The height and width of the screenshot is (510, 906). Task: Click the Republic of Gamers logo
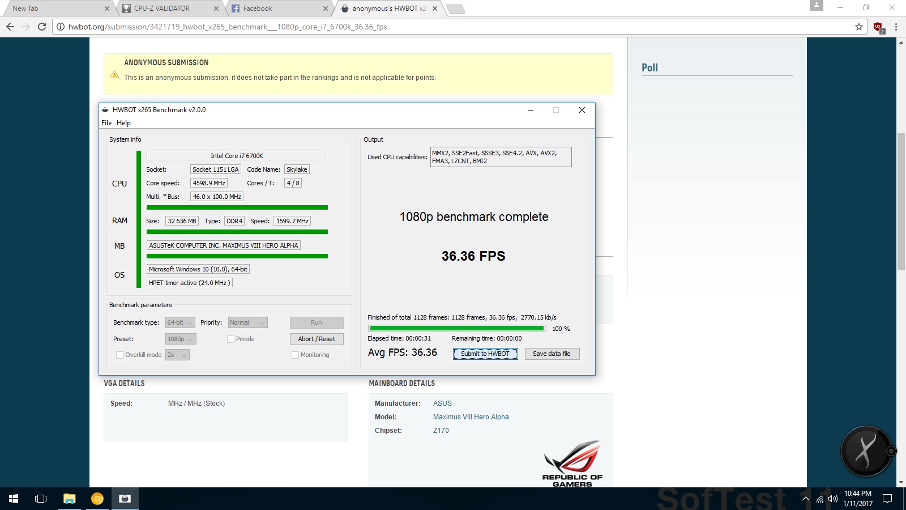point(572,463)
